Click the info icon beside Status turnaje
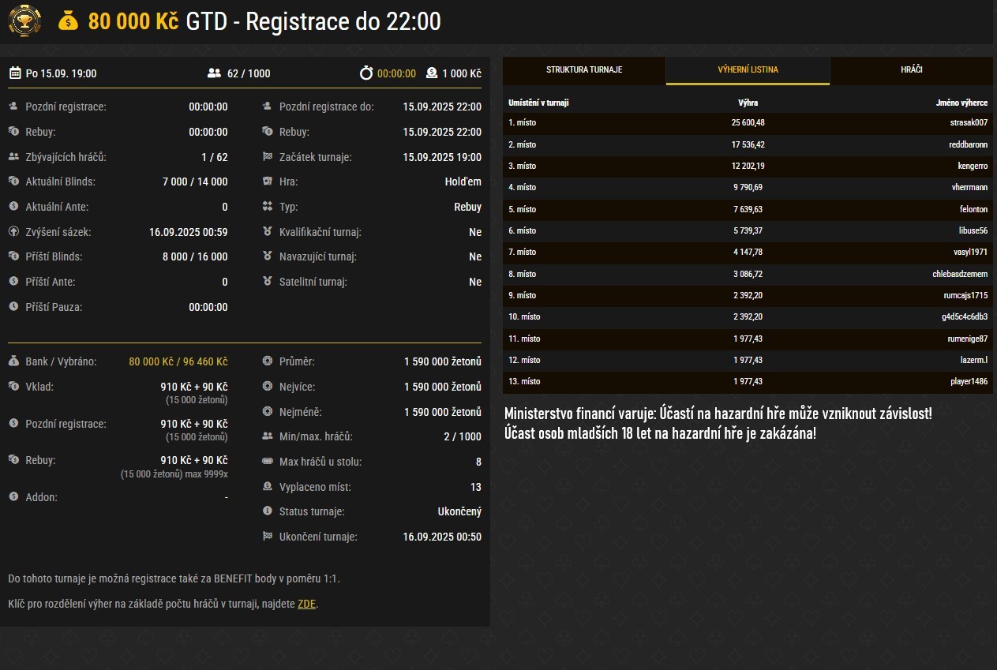This screenshot has height=670, width=997. [268, 511]
